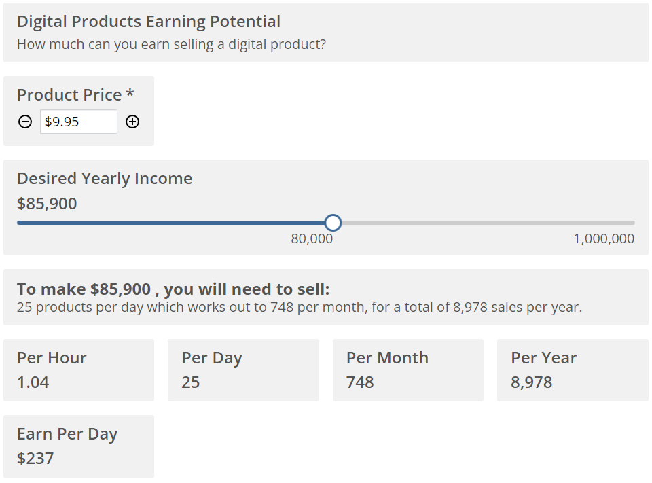Click the Per Hour result card
The width and height of the screenshot is (652, 483).
[79, 370]
